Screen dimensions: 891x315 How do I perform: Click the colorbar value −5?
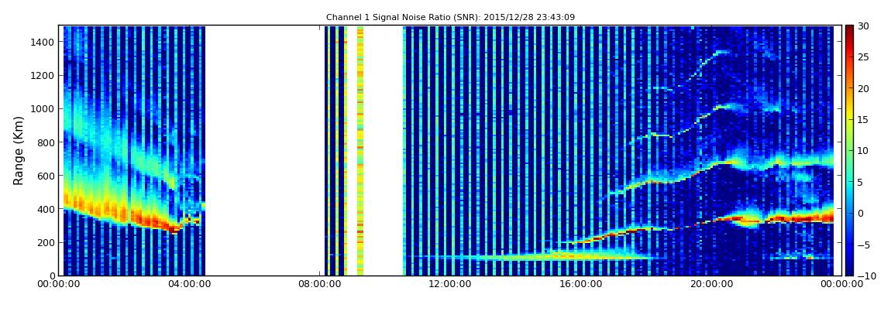tap(864, 245)
